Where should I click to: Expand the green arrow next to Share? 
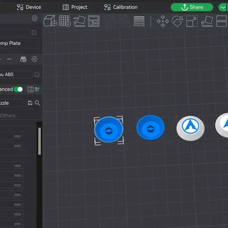(x=223, y=7)
